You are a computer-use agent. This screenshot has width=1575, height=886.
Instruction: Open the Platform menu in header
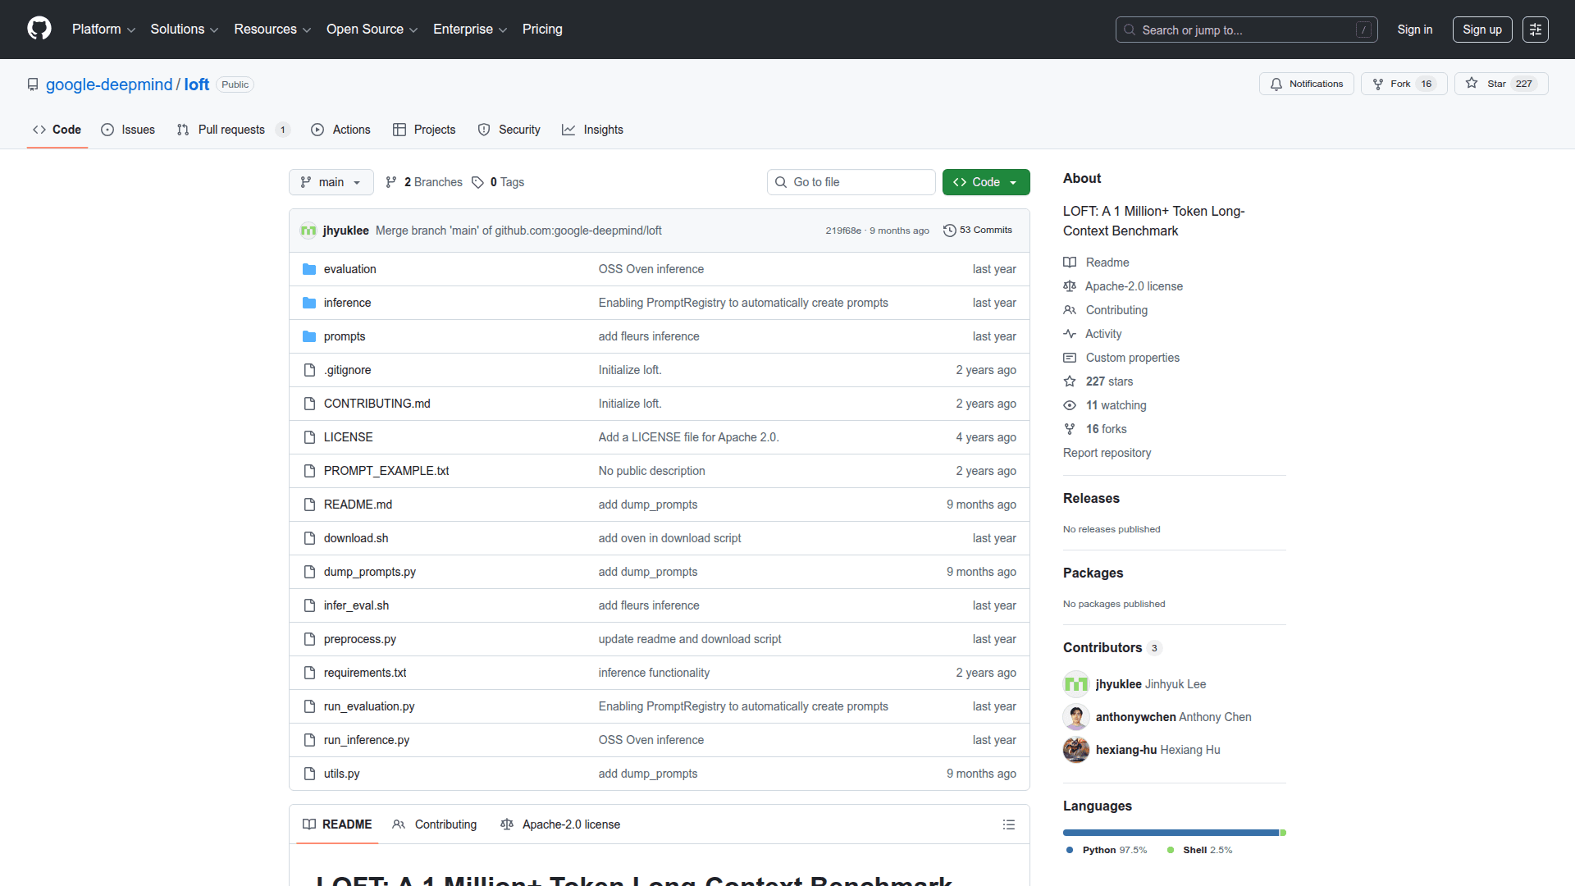(103, 30)
